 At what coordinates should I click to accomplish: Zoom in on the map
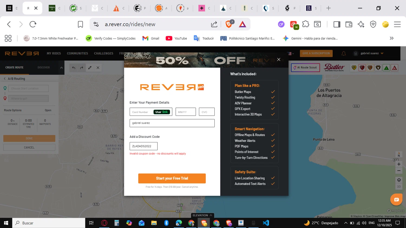[x=399, y=164]
